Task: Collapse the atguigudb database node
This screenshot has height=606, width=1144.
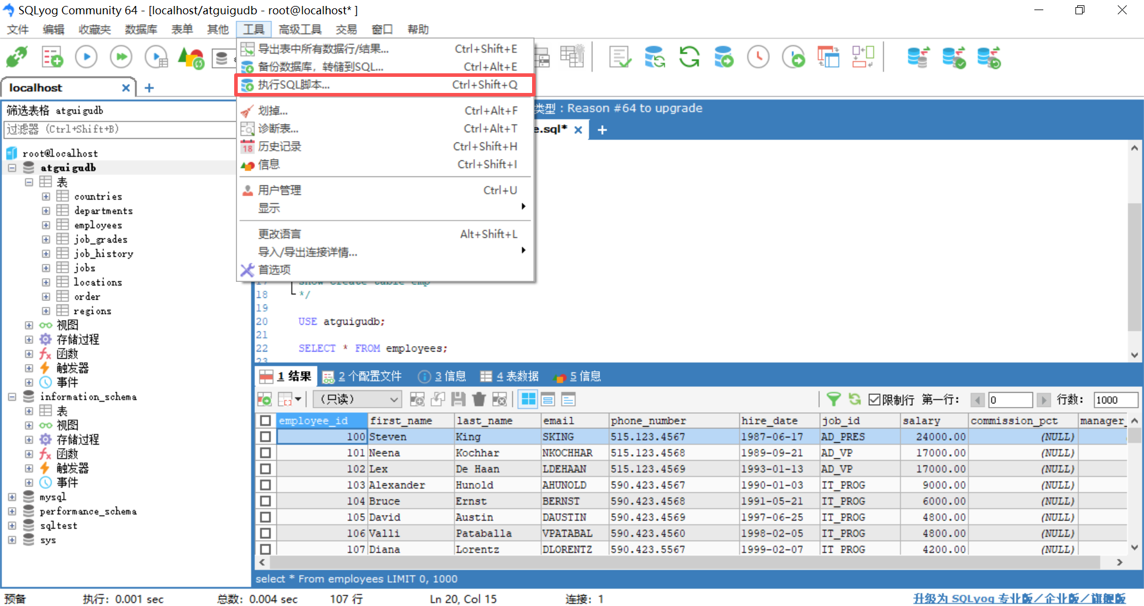Action: tap(12, 168)
